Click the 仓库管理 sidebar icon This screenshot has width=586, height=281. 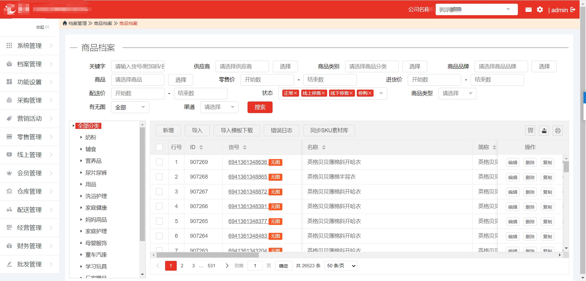tap(9, 191)
